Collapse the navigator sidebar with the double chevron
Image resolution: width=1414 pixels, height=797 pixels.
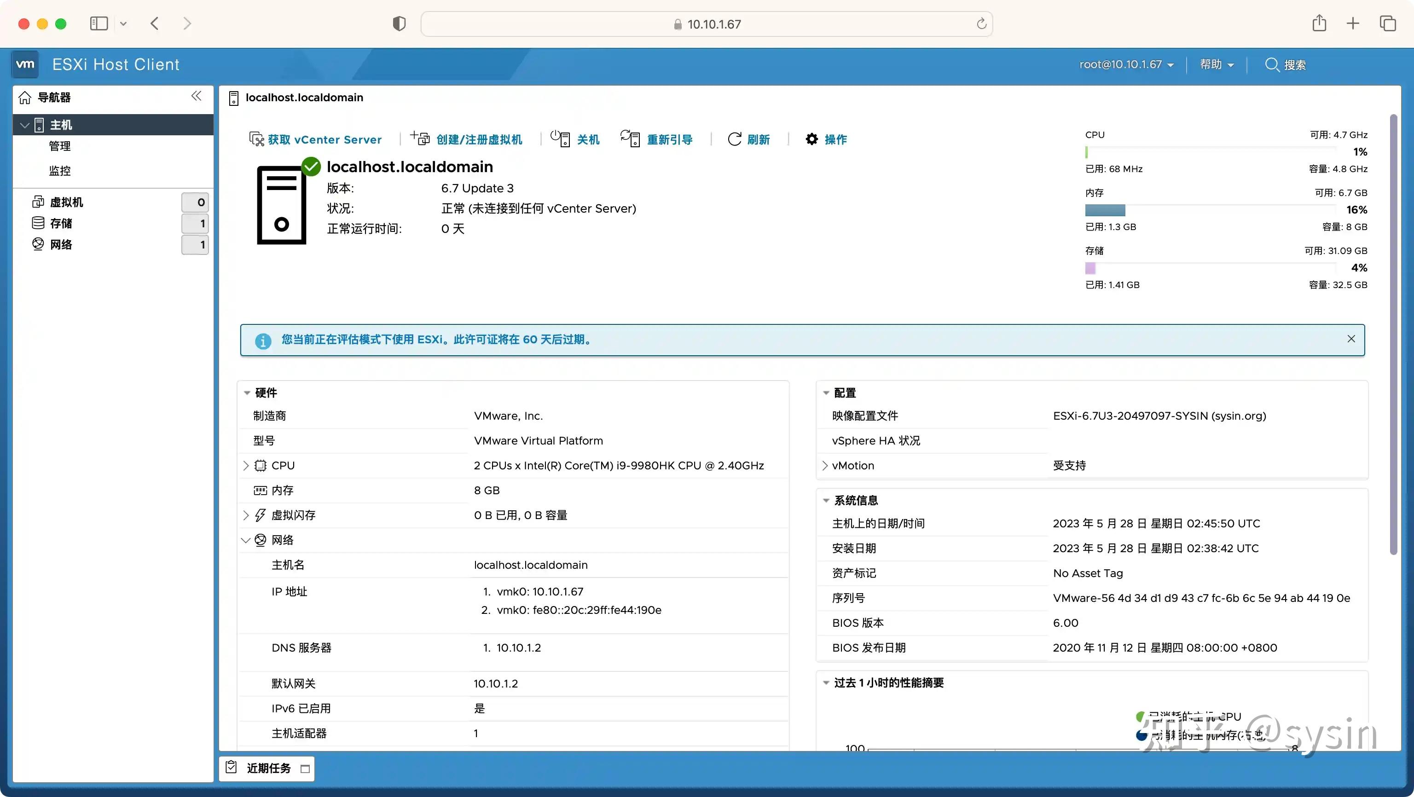197,96
